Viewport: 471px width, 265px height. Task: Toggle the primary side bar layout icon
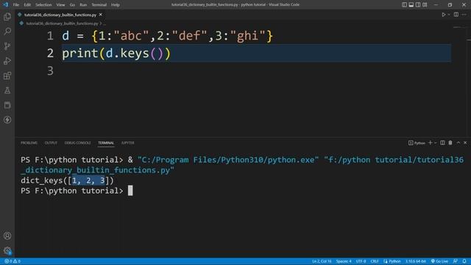[404, 4]
